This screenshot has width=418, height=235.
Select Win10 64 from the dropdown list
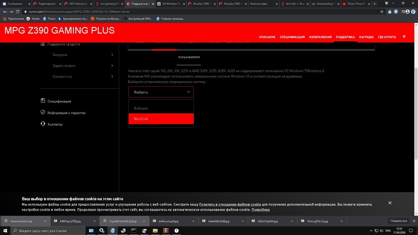pos(161,119)
